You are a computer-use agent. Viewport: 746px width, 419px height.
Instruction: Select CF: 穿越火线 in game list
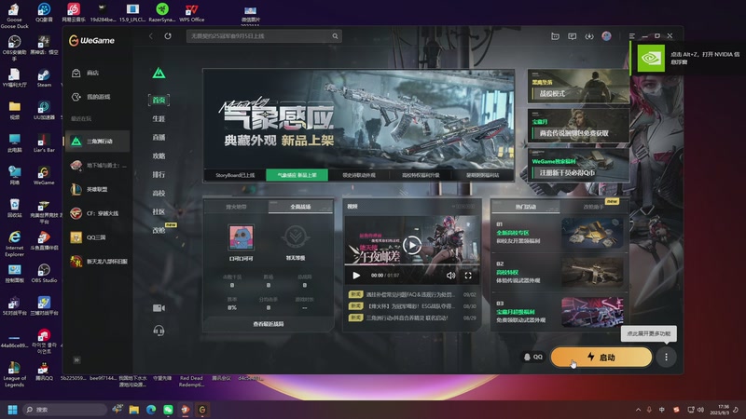[97, 213]
